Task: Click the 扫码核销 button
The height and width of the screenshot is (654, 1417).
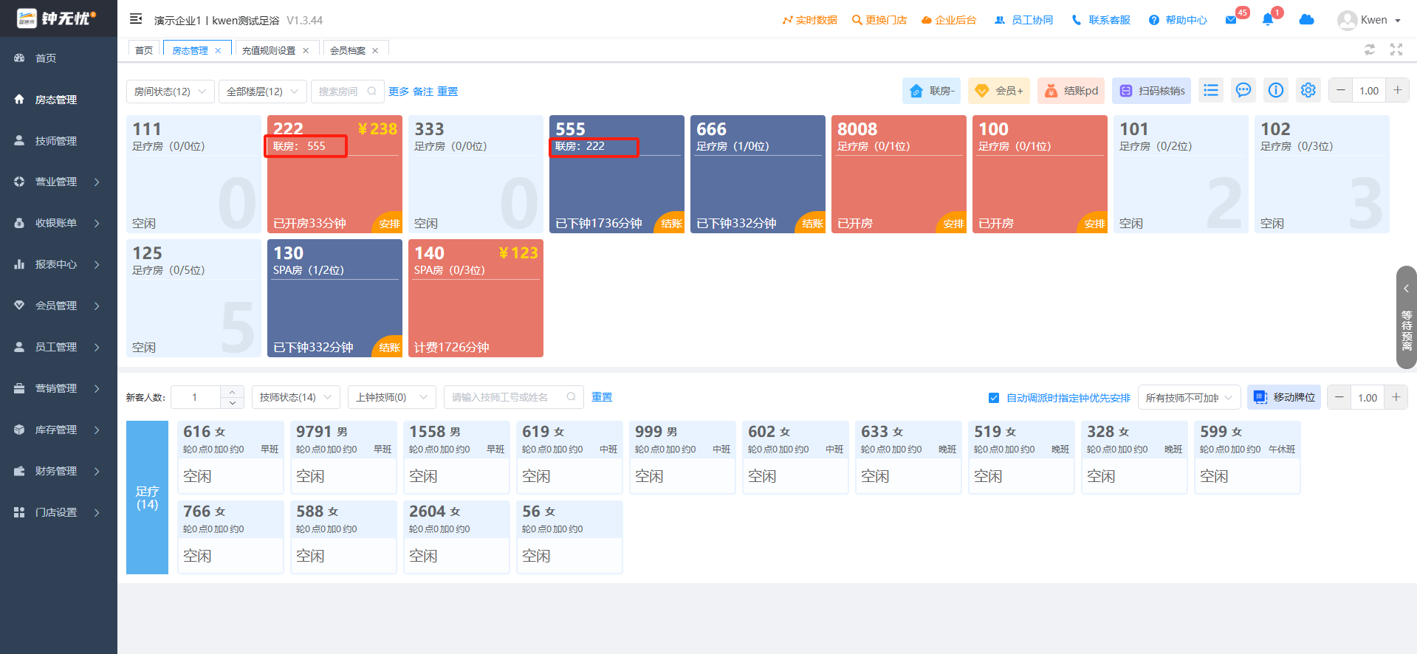Action: 1152,91
